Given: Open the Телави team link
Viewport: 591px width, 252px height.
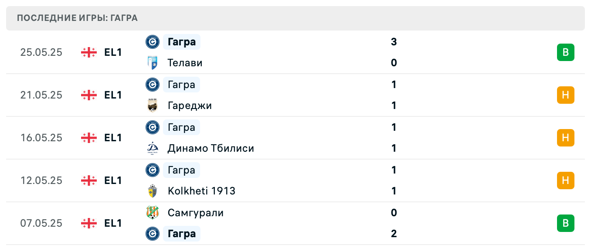Looking at the screenshot, I should (185, 63).
